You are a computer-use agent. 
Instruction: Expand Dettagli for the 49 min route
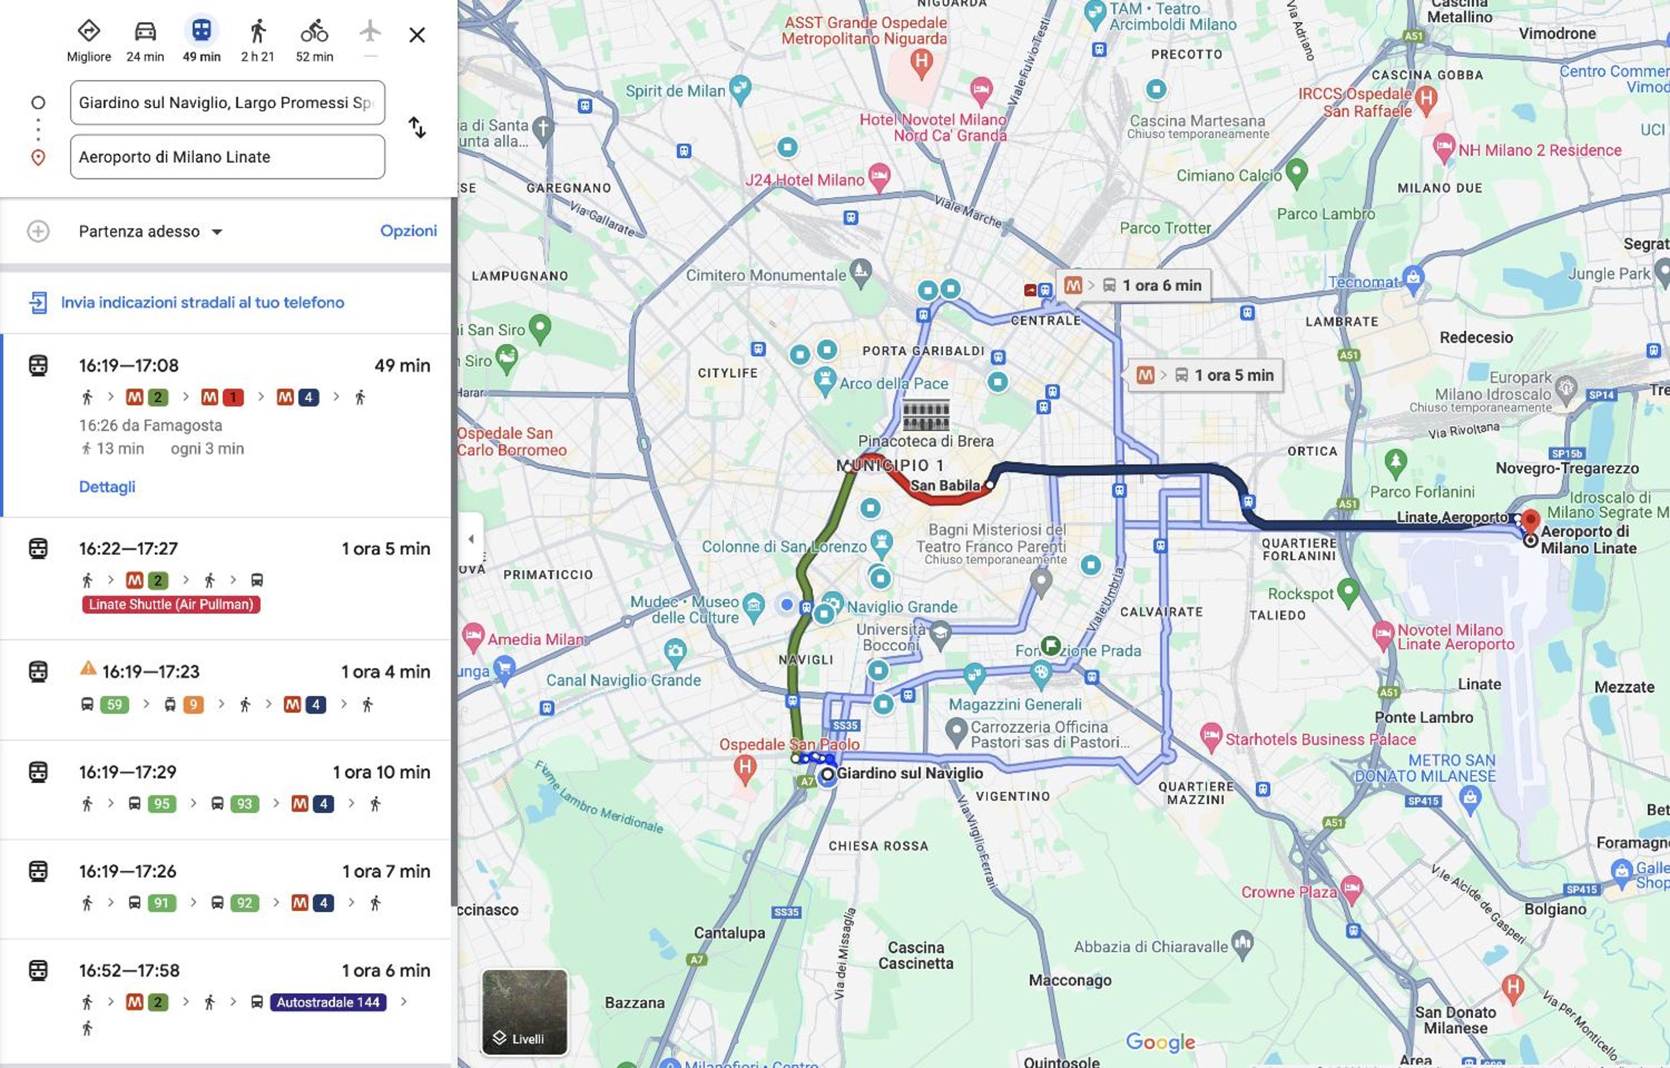click(107, 487)
